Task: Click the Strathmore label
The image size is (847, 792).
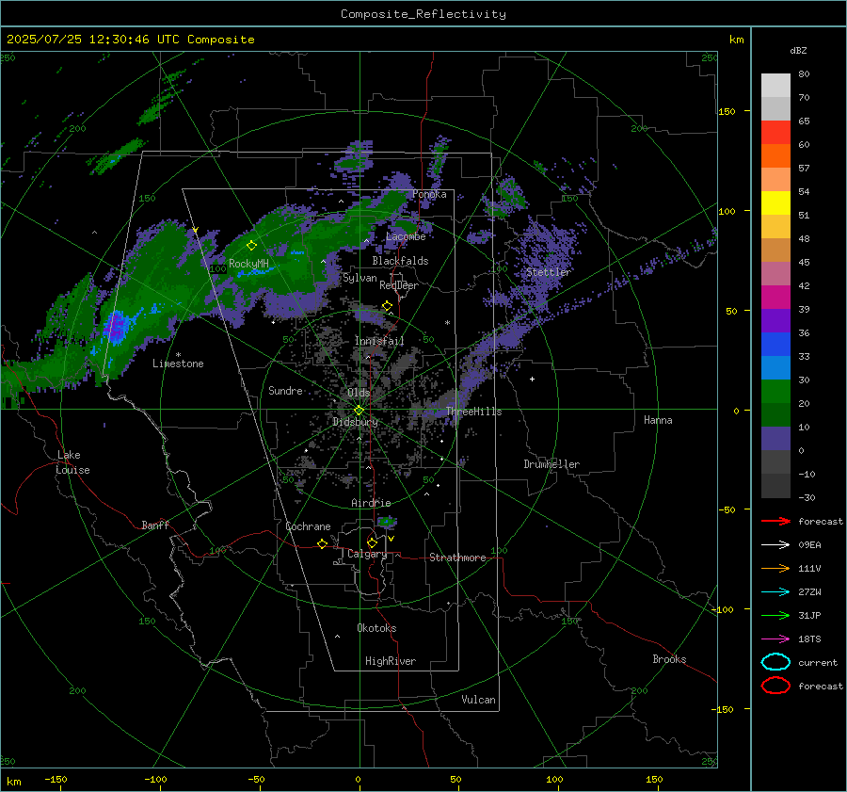Action: pos(457,558)
